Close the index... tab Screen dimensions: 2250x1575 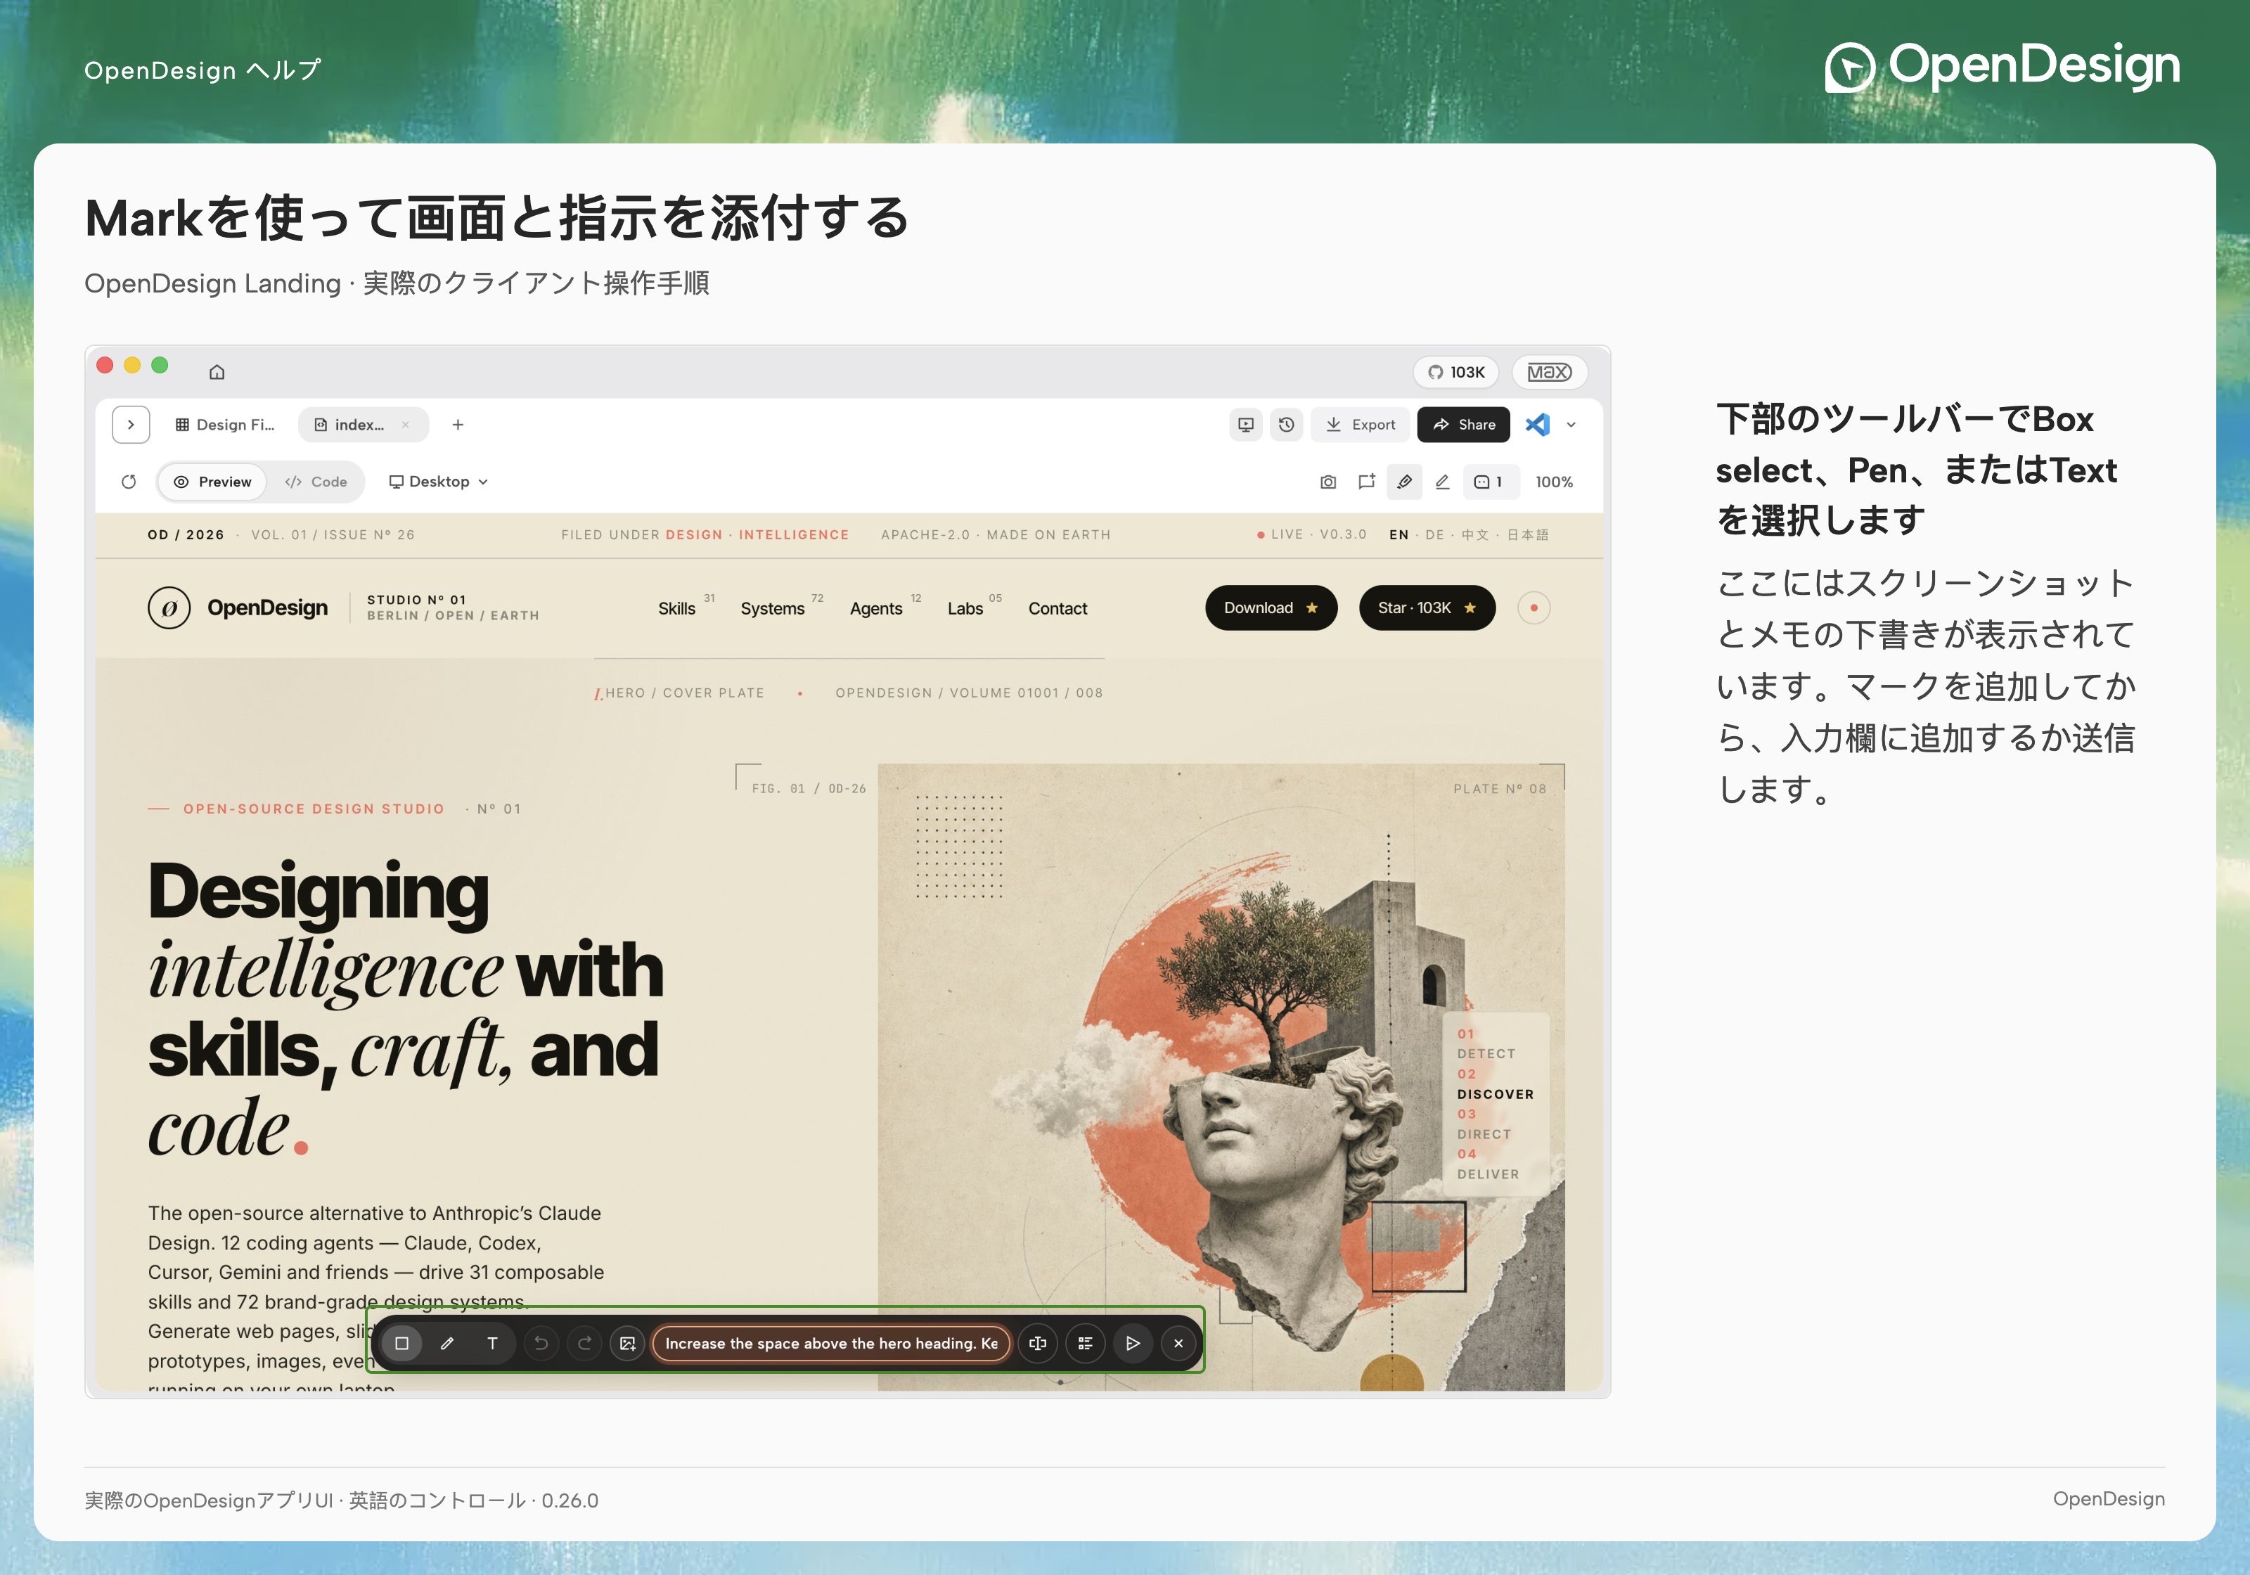point(406,425)
